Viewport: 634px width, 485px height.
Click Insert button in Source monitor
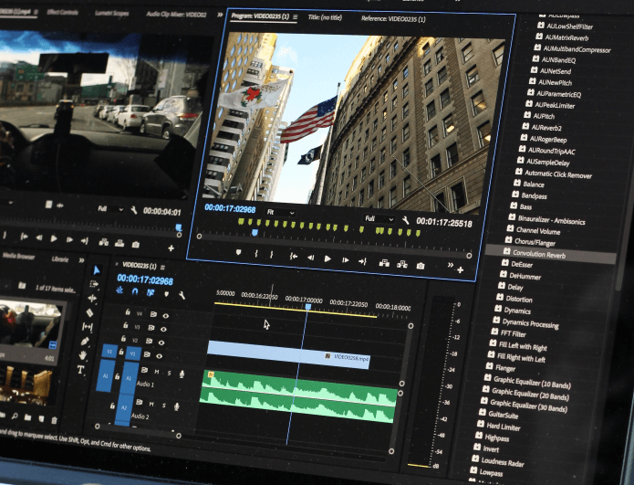[x=104, y=242]
